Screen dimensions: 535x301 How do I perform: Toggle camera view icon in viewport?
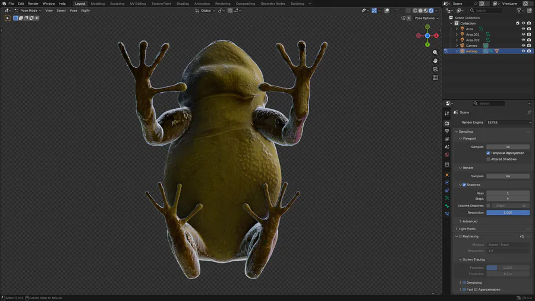click(x=435, y=69)
